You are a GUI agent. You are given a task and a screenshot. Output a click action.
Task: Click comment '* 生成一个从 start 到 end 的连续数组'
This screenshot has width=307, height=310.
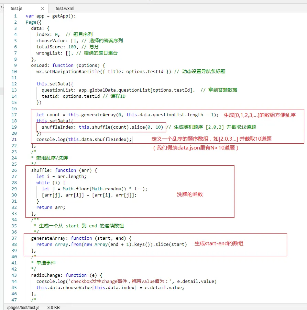click(79, 226)
